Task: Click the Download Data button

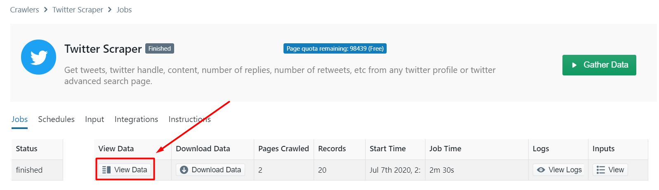Action: pos(210,170)
